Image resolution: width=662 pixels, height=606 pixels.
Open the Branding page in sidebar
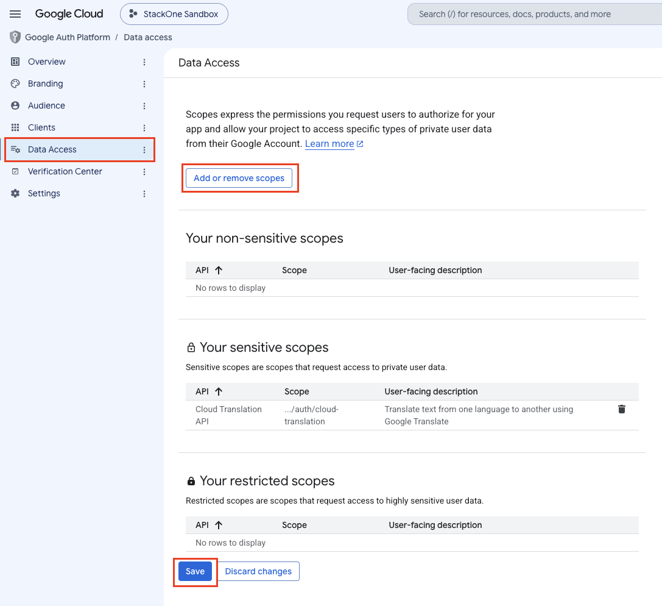45,84
